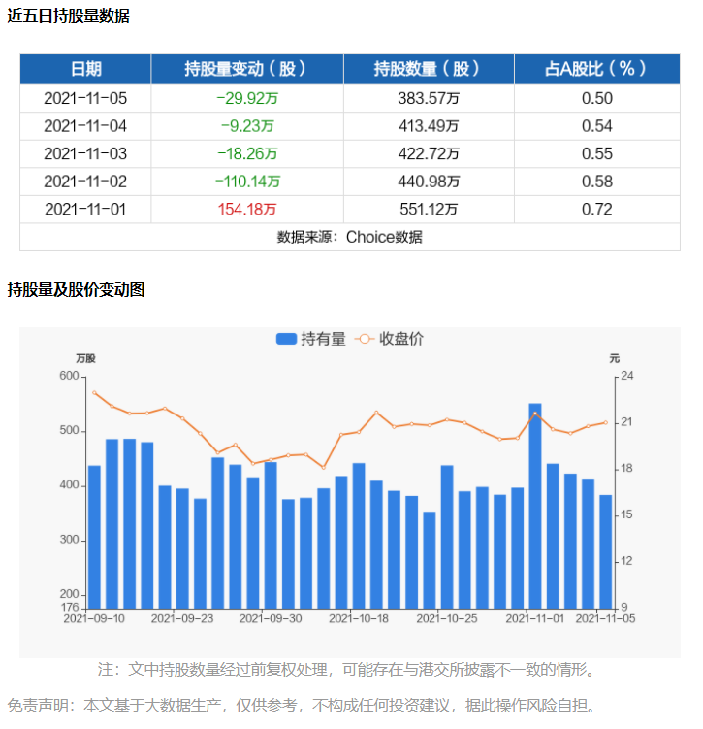Click the 持股量变动（股） column header
Image resolution: width=703 pixels, height=729 pixels.
pos(247,69)
